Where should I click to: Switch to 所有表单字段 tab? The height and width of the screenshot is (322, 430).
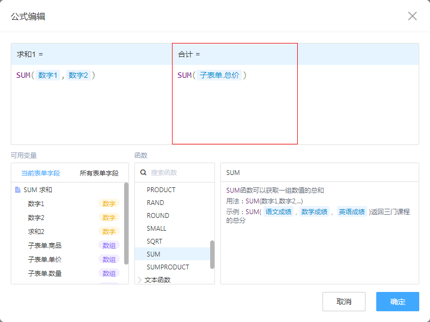coord(99,173)
